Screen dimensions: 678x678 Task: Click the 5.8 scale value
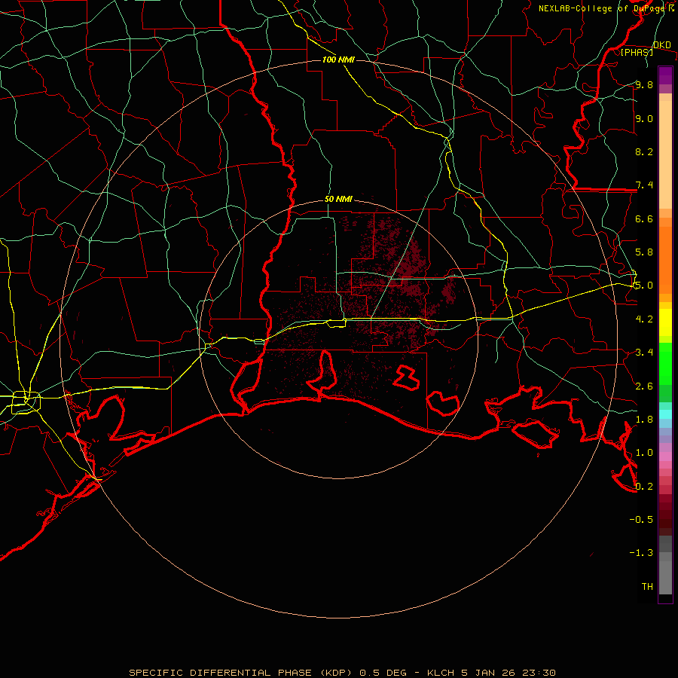tap(644, 252)
